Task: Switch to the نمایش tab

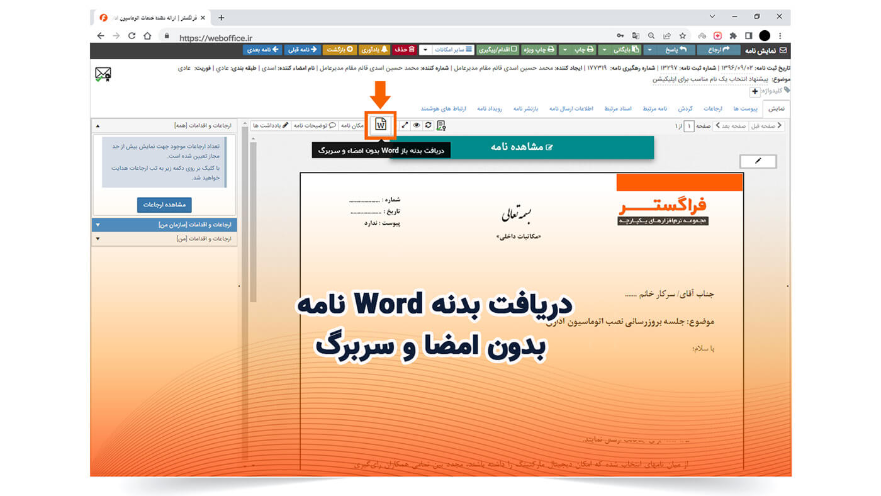Action: [777, 109]
